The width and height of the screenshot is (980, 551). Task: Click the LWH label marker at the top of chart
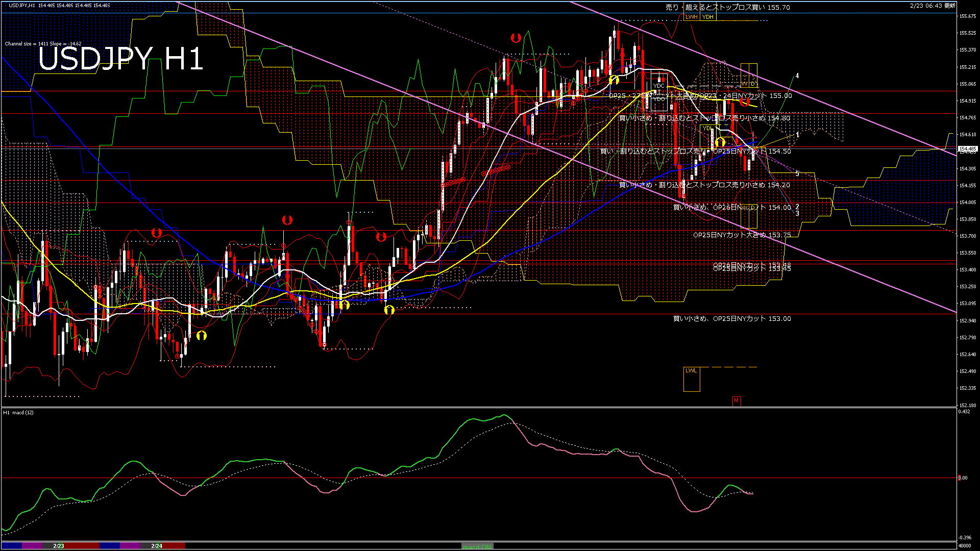[x=692, y=16]
